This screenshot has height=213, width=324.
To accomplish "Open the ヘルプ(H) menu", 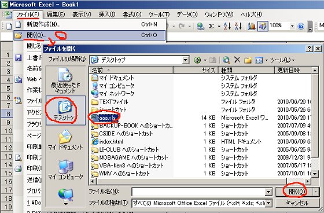I will pos(251,14).
